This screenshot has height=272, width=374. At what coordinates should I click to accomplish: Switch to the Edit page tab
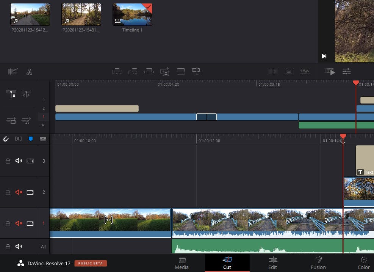click(x=272, y=263)
